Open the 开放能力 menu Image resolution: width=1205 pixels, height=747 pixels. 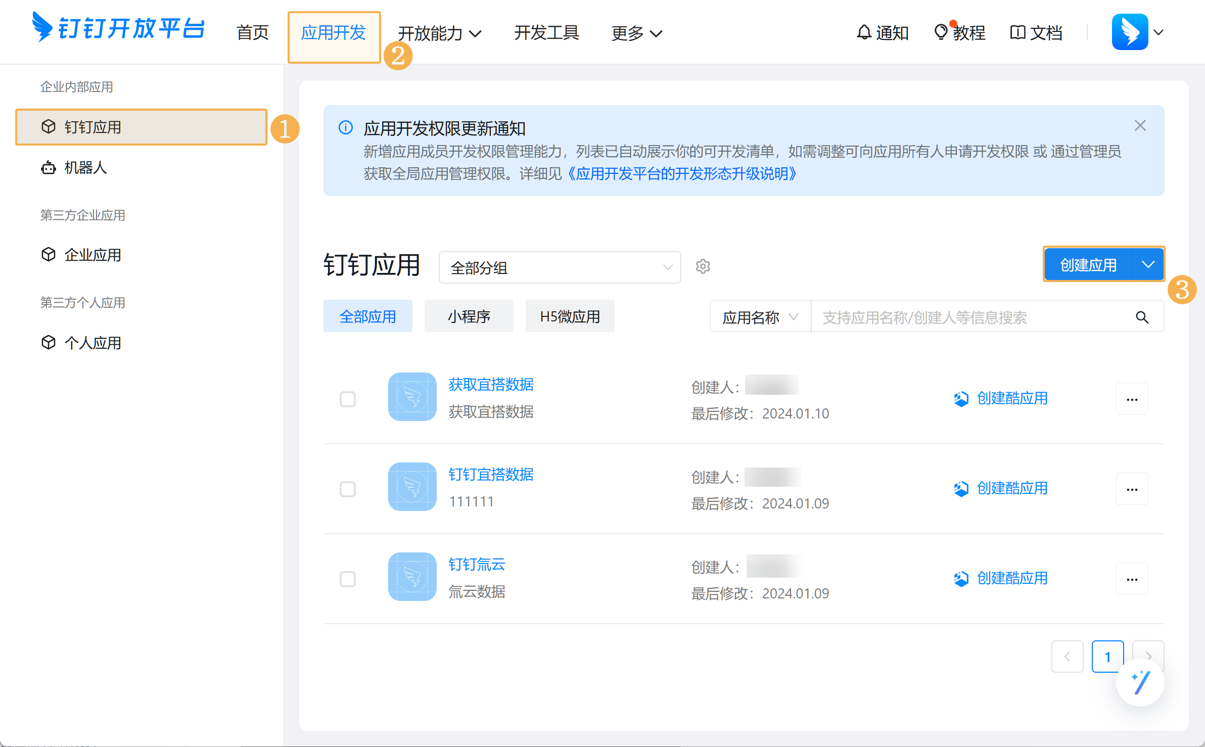[439, 33]
